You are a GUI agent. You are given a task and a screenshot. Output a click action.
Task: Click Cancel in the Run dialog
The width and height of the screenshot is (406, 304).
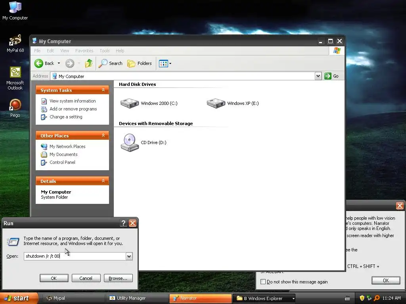point(86,278)
